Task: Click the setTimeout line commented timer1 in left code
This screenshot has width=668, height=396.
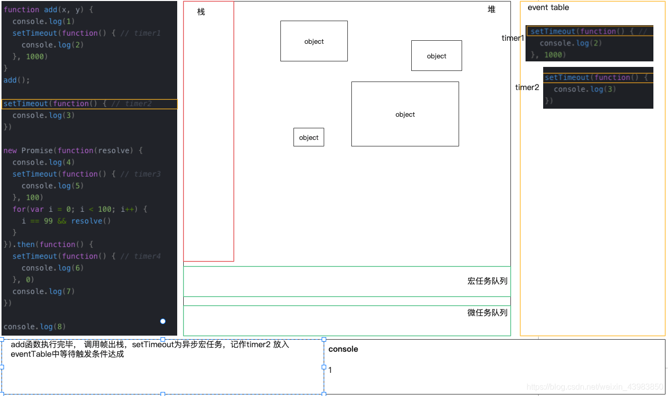Action: click(87, 33)
